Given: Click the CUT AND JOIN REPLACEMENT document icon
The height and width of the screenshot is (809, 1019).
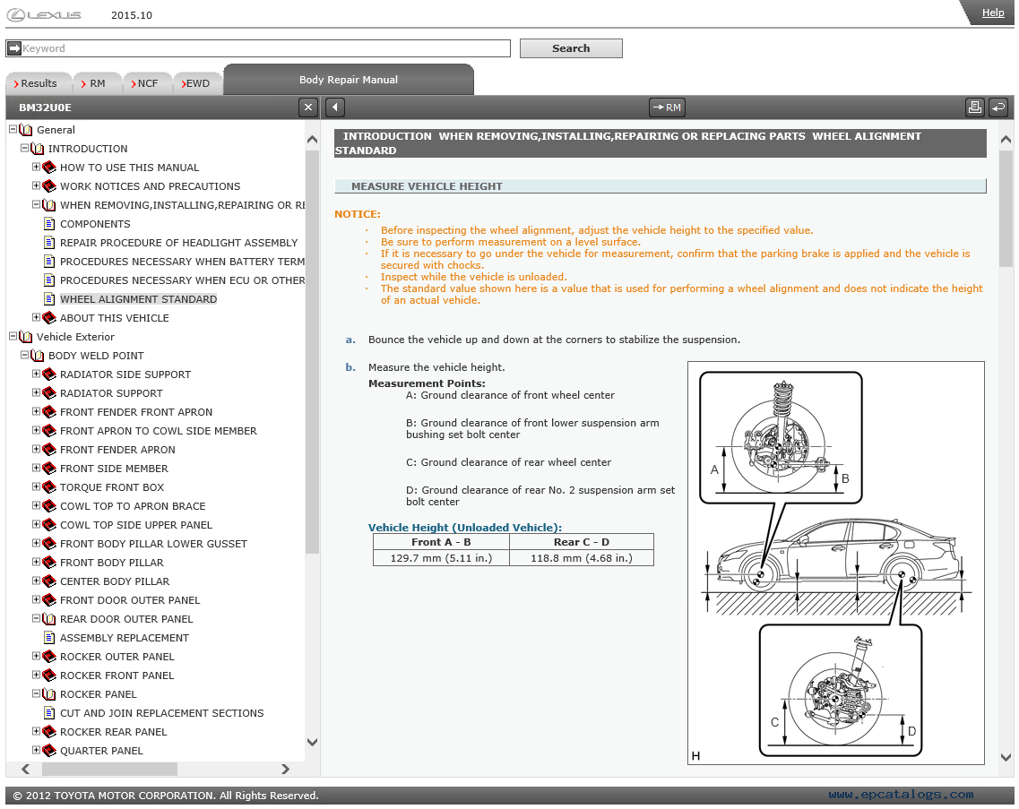Looking at the screenshot, I should pyautogui.click(x=48, y=713).
